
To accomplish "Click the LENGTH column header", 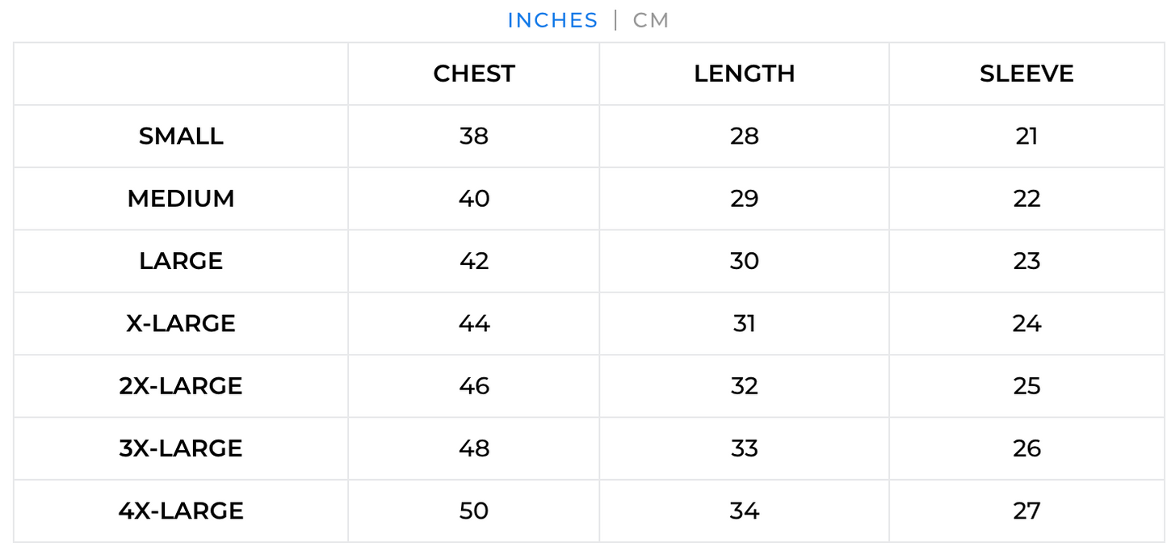I will 744,74.
